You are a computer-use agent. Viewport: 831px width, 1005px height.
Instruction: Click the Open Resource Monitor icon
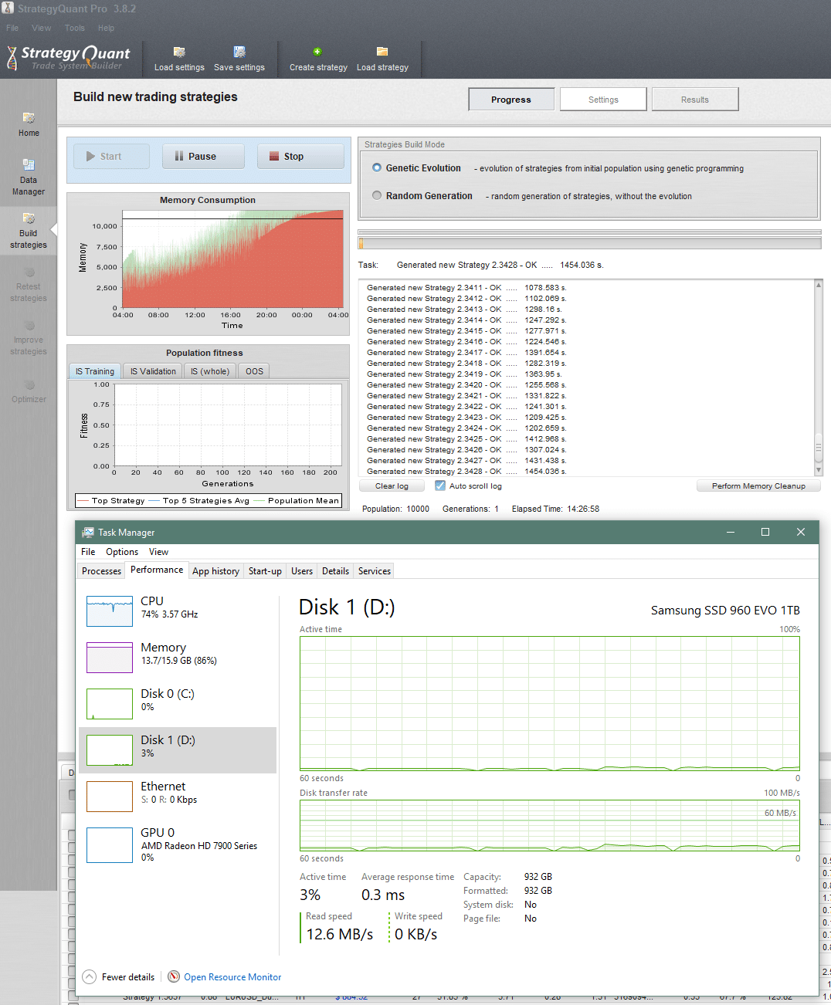click(174, 976)
